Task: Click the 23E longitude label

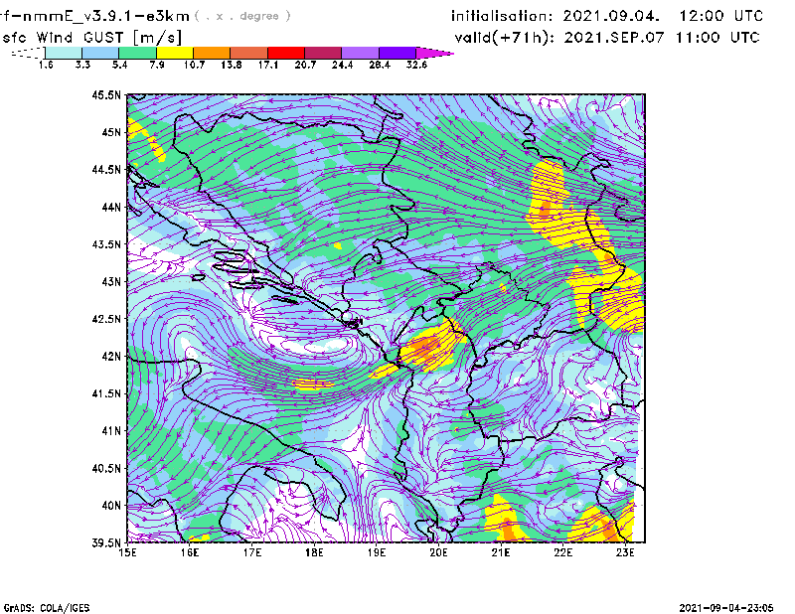Action: pyautogui.click(x=625, y=552)
